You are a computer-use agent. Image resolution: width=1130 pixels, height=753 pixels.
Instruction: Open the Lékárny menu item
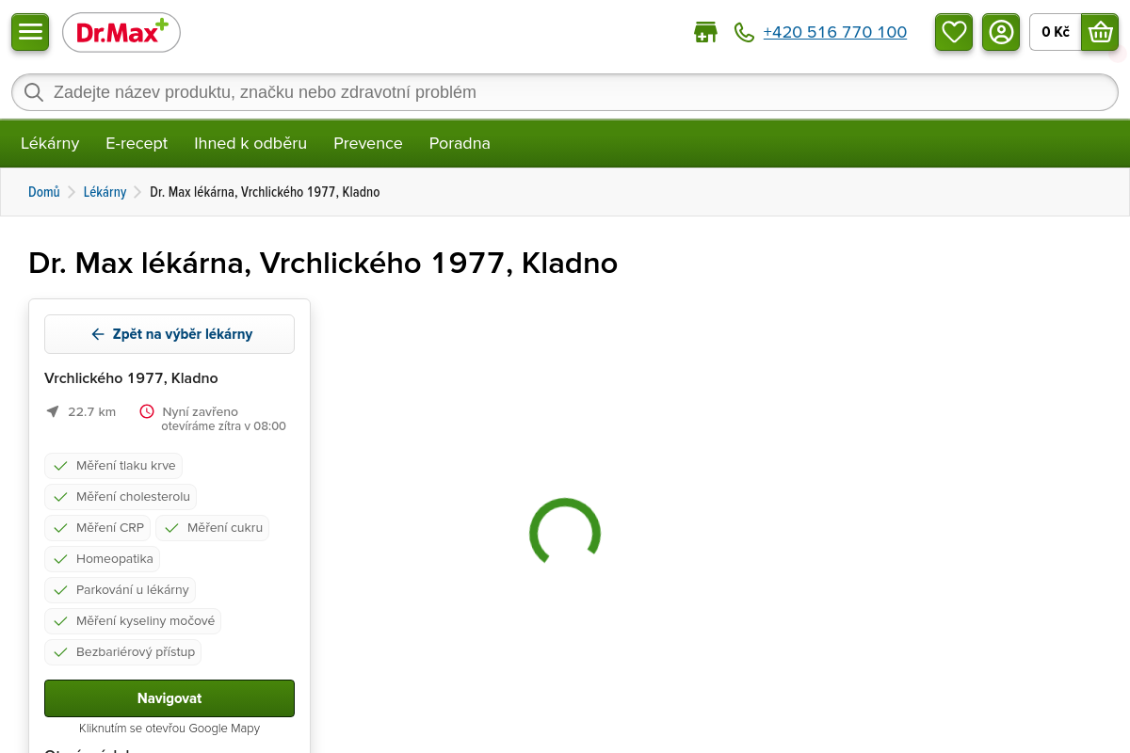(50, 143)
